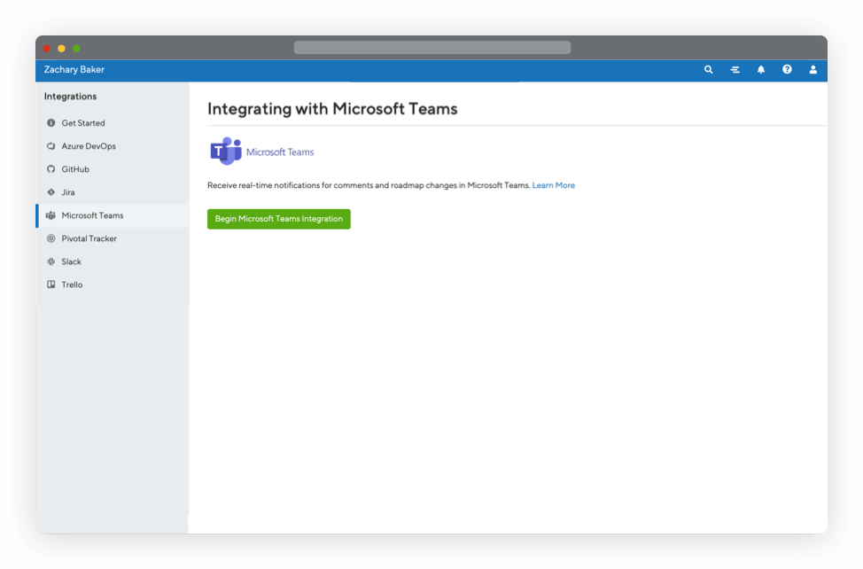Select the Slack icon in the sidebar

[x=51, y=261]
